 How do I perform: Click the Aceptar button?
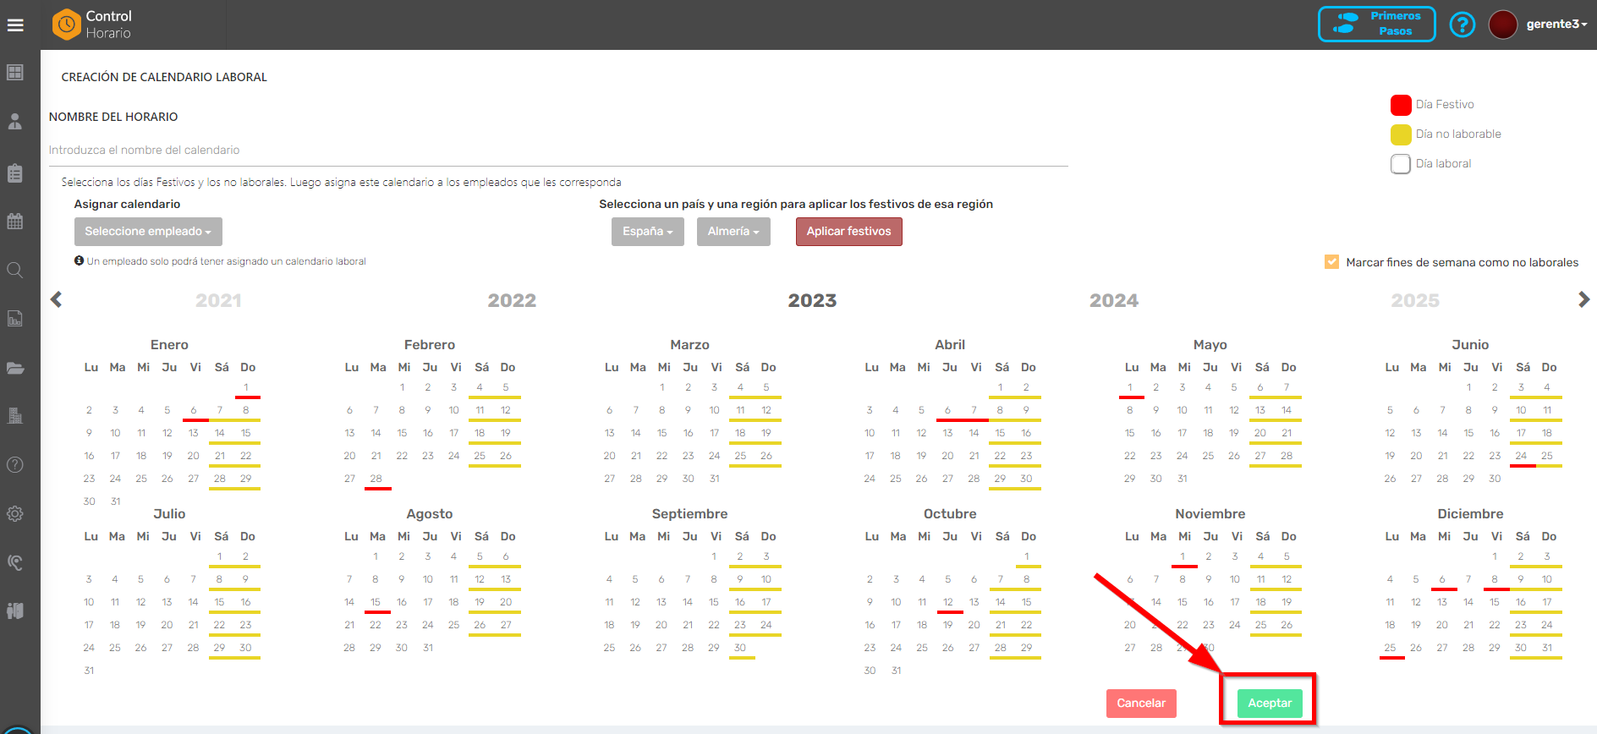click(1270, 704)
